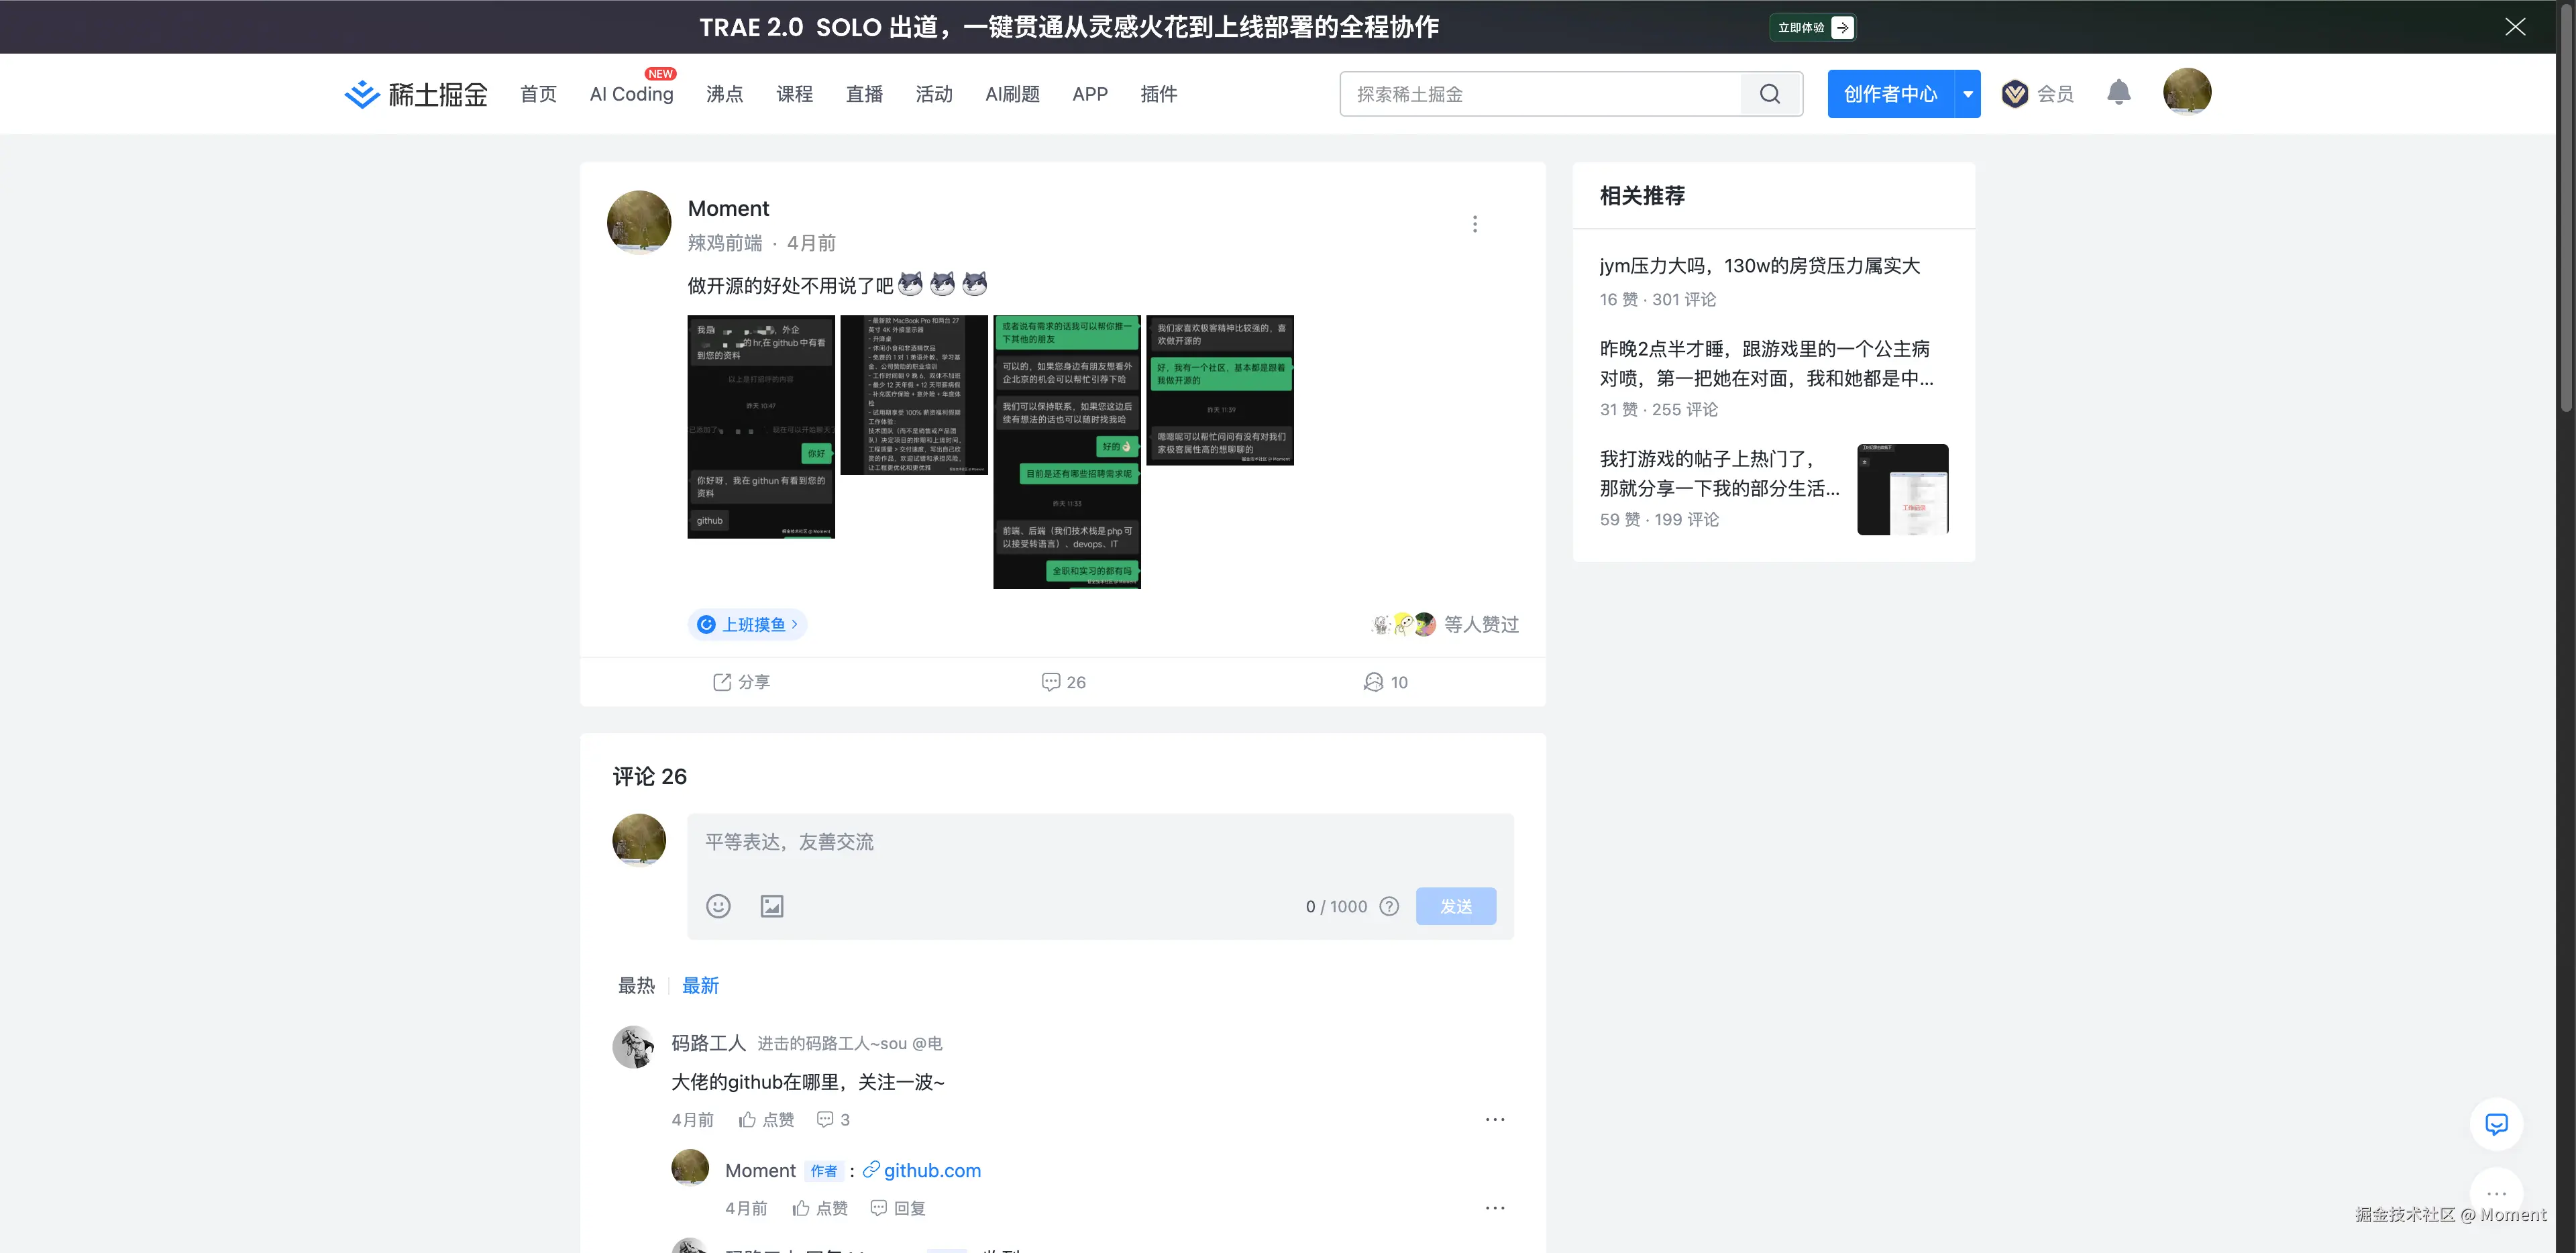The image size is (2576, 1253).
Task: Like the comment by 码路工人
Action: [x=748, y=1119]
